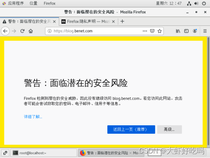210x158 pixels.
Task: Open the network status icon
Action: pos(189,3)
